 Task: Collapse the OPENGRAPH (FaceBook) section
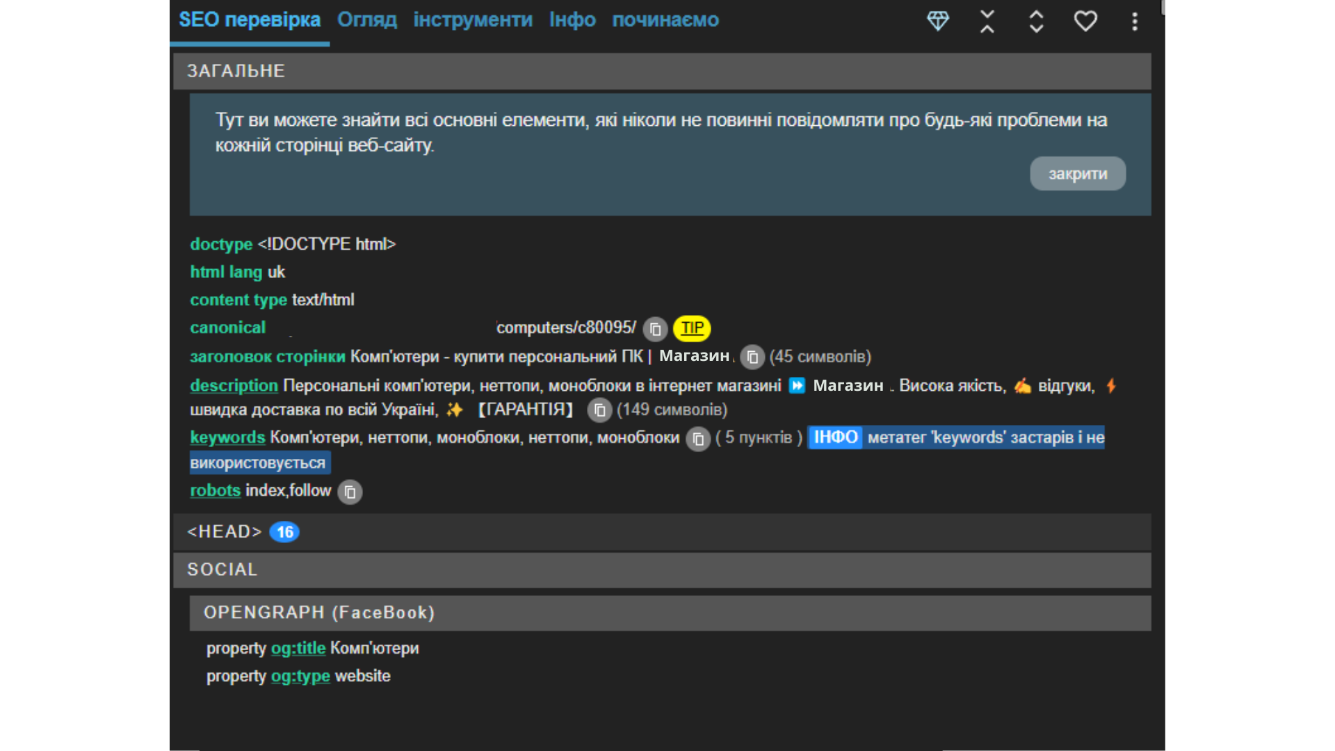pos(670,613)
